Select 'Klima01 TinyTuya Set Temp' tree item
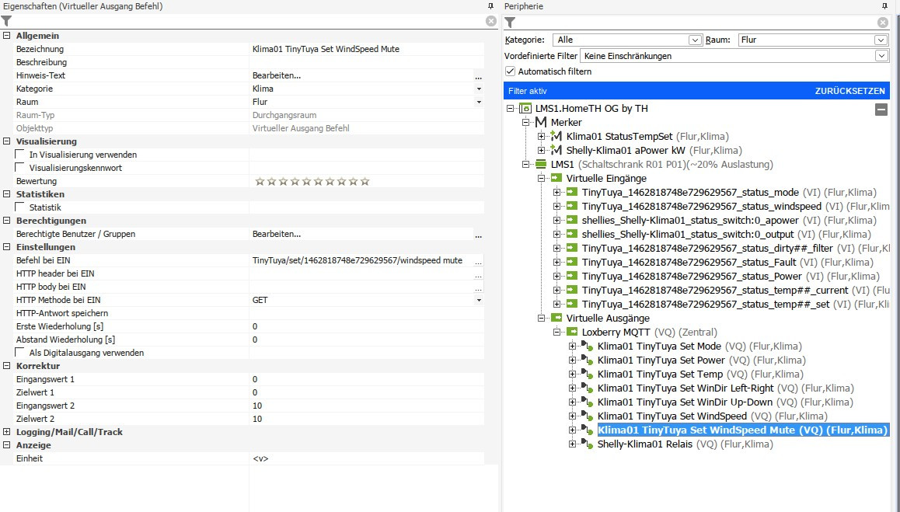The width and height of the screenshot is (900, 512). (x=661, y=374)
